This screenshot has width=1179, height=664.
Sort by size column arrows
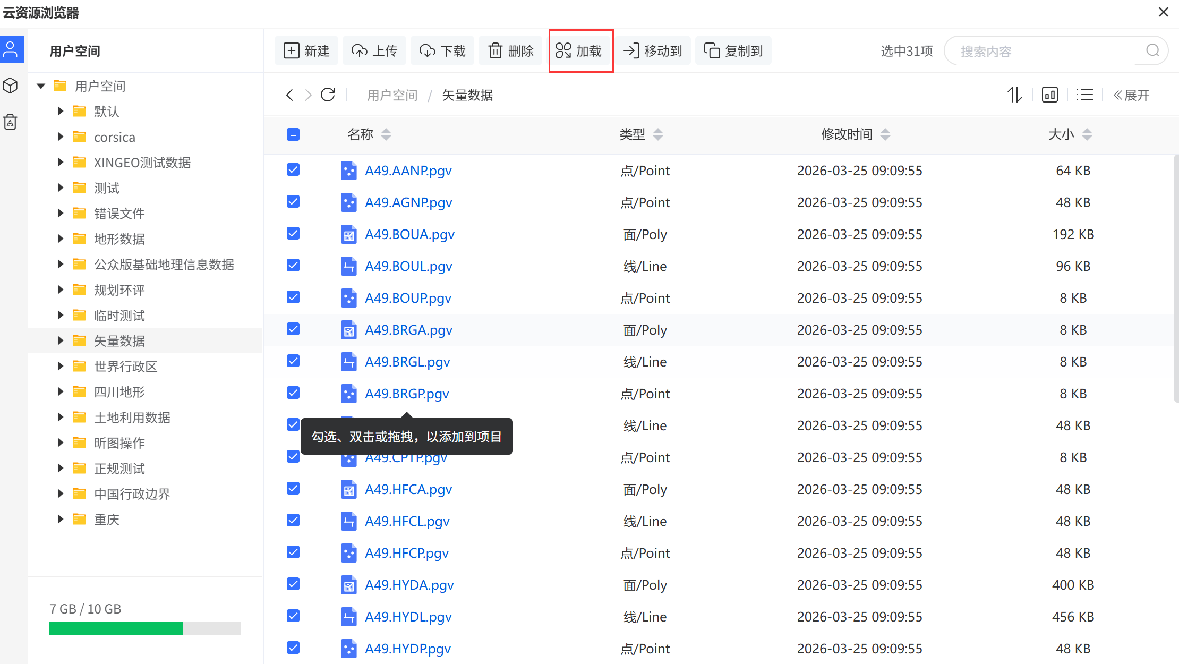[1087, 134]
